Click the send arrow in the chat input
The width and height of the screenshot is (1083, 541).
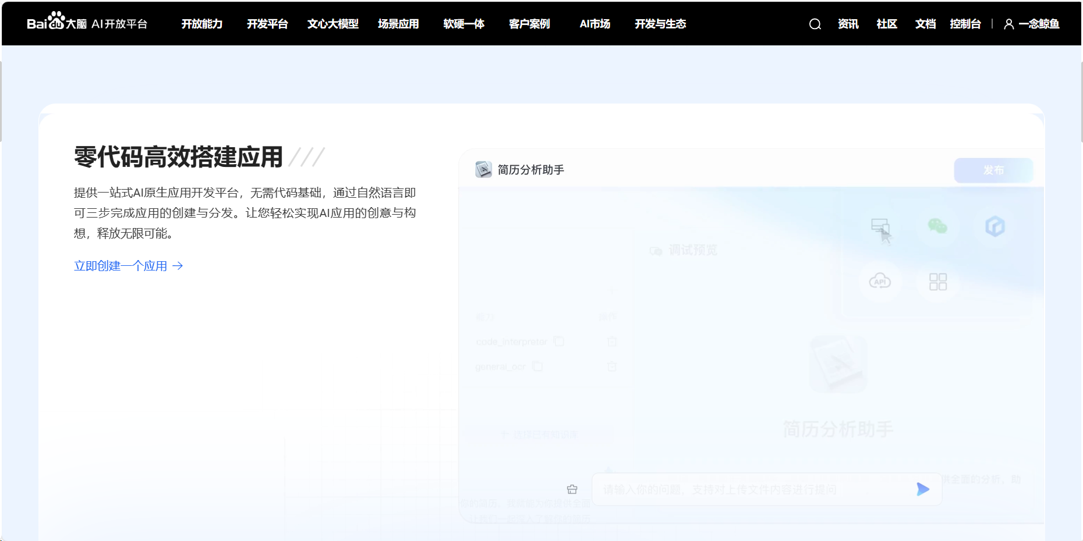click(923, 489)
